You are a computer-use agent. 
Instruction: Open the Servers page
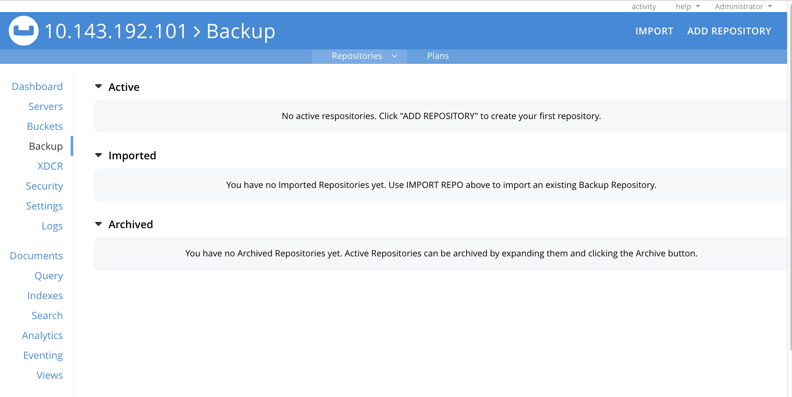(45, 106)
